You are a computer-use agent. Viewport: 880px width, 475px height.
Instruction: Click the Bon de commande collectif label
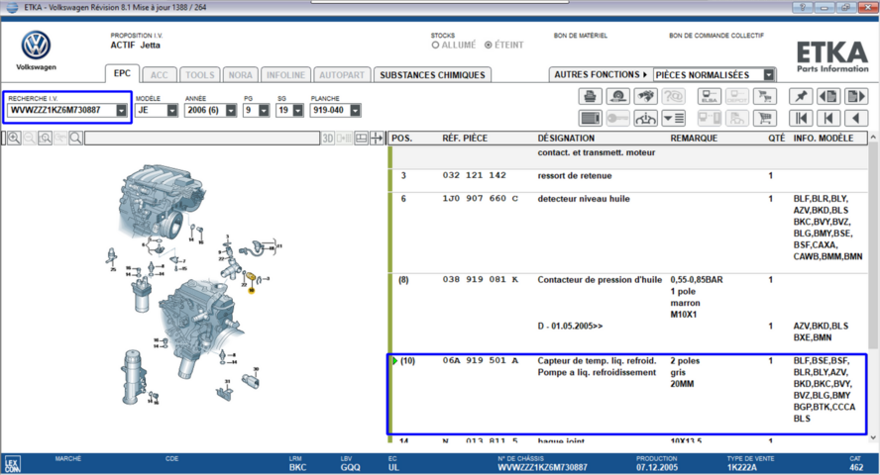(716, 36)
